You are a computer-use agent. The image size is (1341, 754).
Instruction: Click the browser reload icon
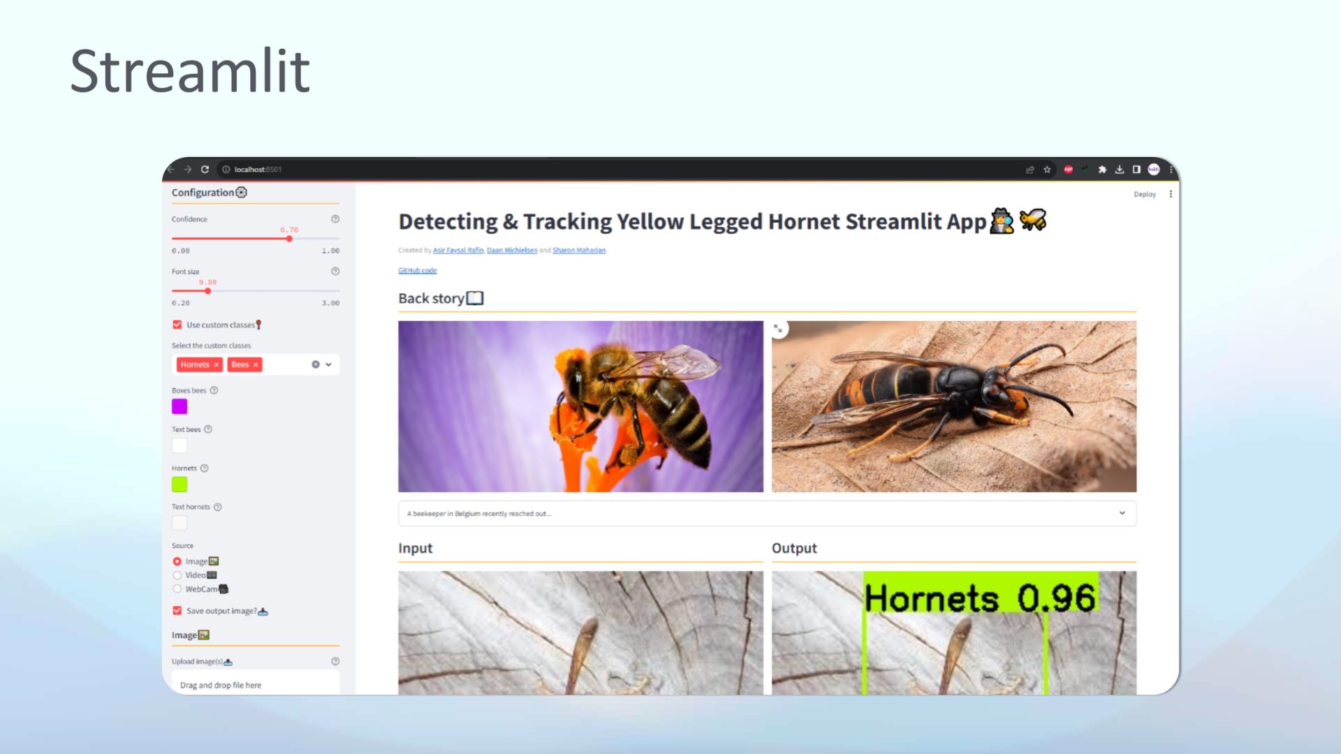pos(205,170)
